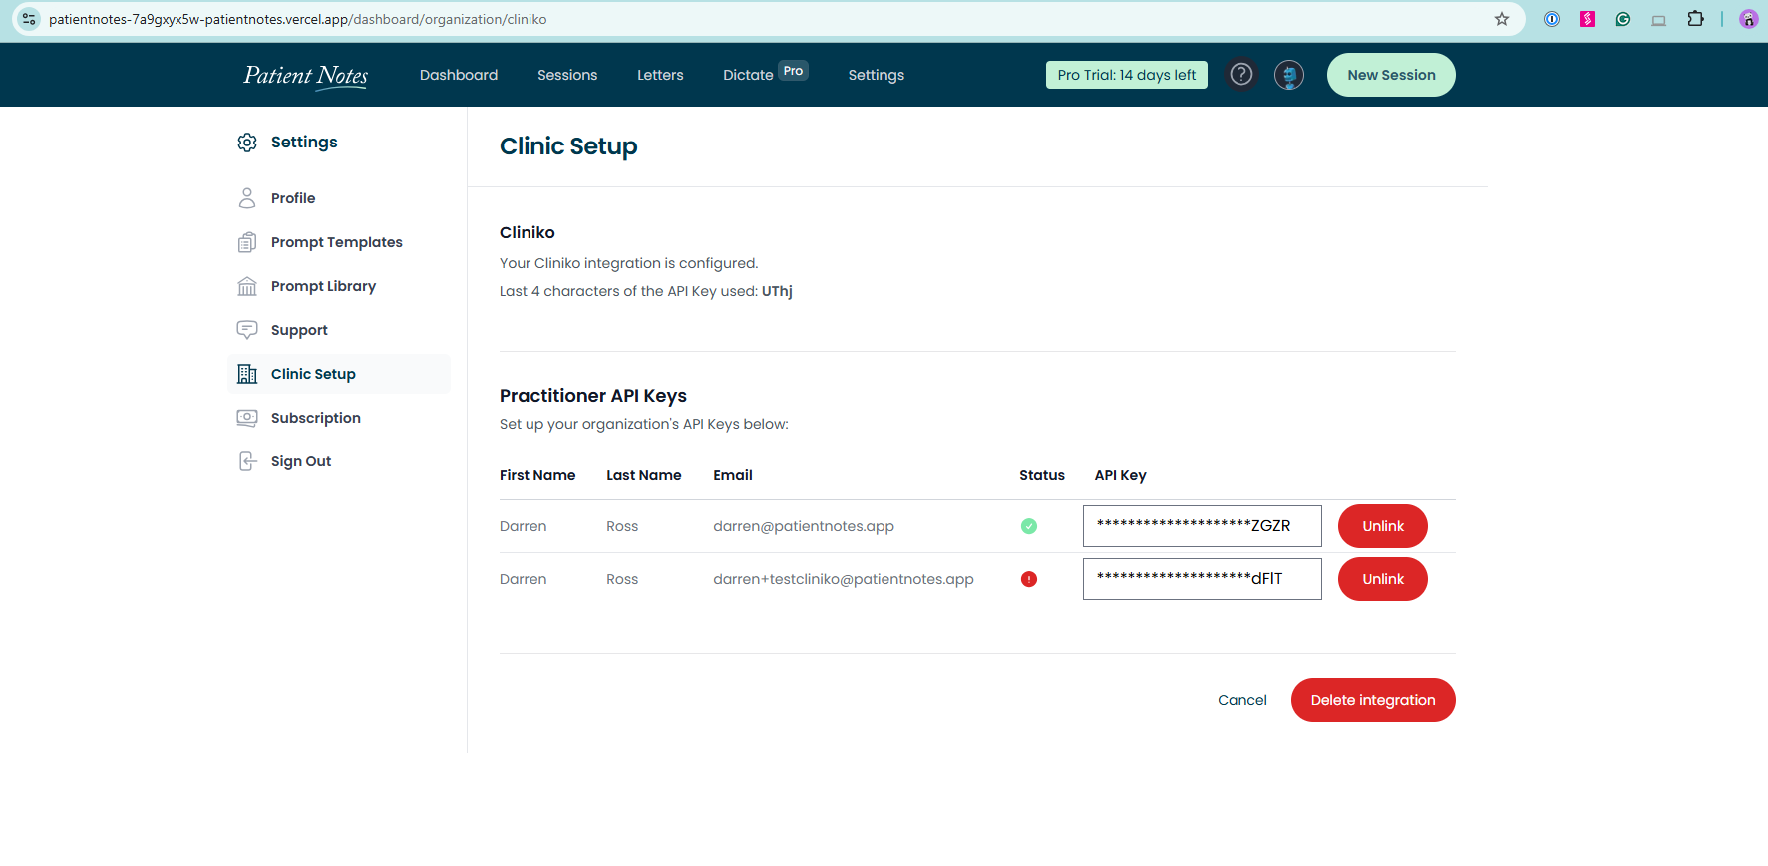This screenshot has width=1768, height=866.
Task: Click the API key field ending ZGZR
Action: tap(1203, 526)
